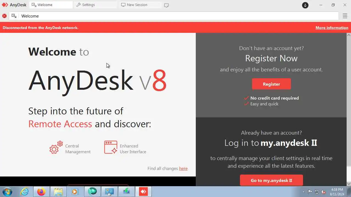351x197 pixels.
Task: Open the round dark download arrow menu
Action: [305, 5]
